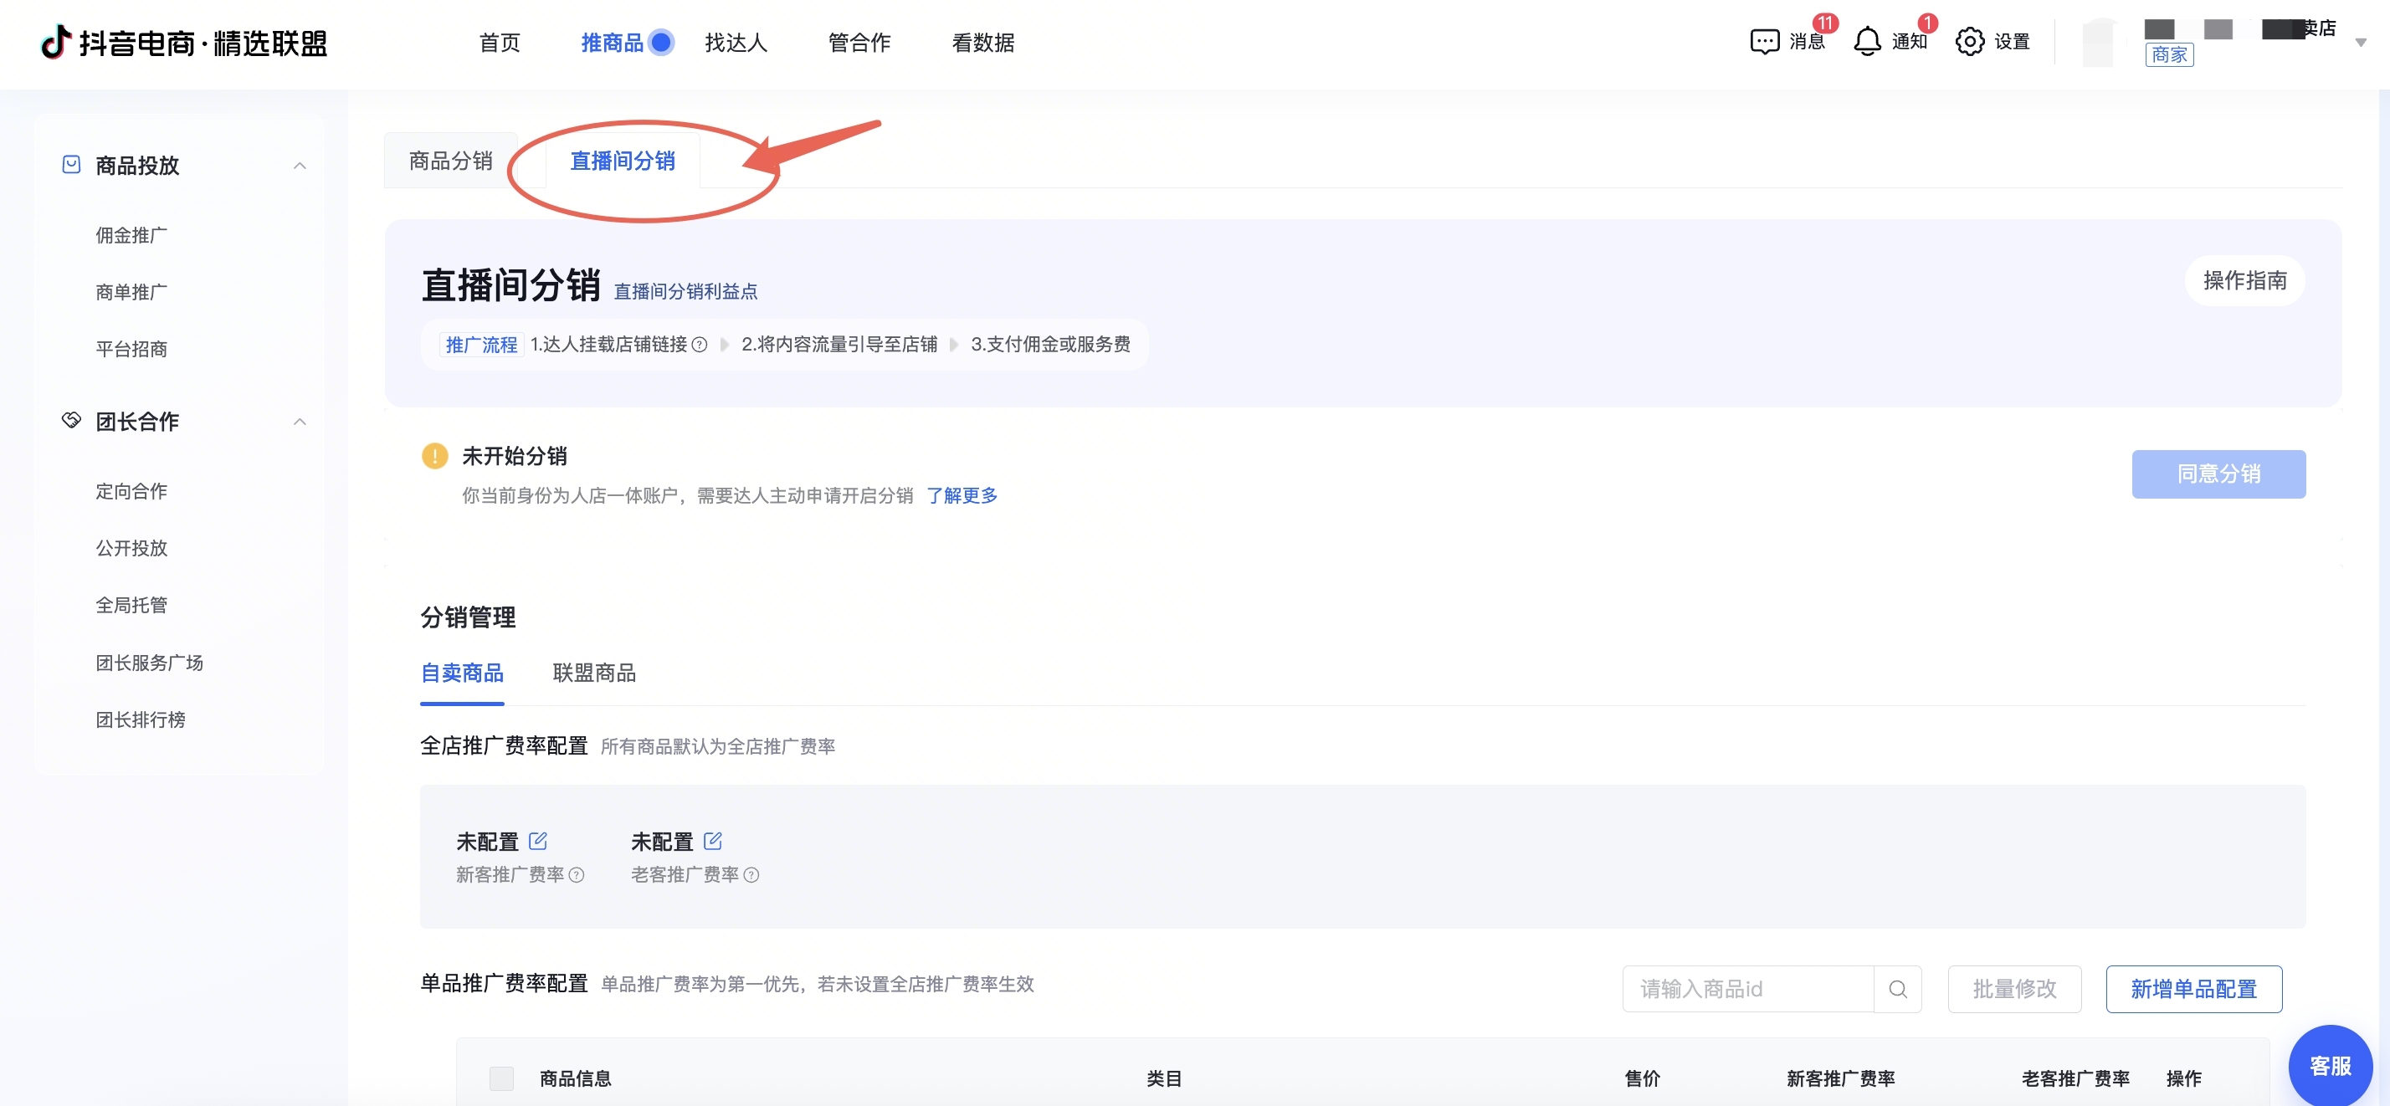Open the 设置 gear icon
The height and width of the screenshot is (1106, 2390).
1970,43
